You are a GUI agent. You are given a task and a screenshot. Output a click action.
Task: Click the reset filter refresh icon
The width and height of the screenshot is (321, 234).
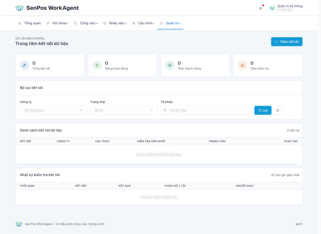pyautogui.click(x=278, y=110)
